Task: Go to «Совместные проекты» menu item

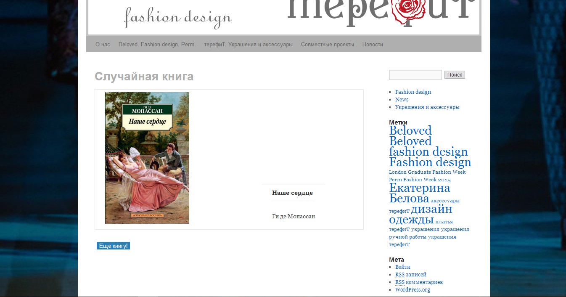Action: [327, 44]
